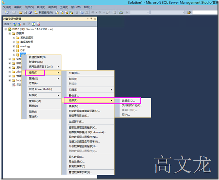Image resolution: width=219 pixels, height=180 pixels.
Task: Collapse the DB12 server node
Action: tap(6, 29)
